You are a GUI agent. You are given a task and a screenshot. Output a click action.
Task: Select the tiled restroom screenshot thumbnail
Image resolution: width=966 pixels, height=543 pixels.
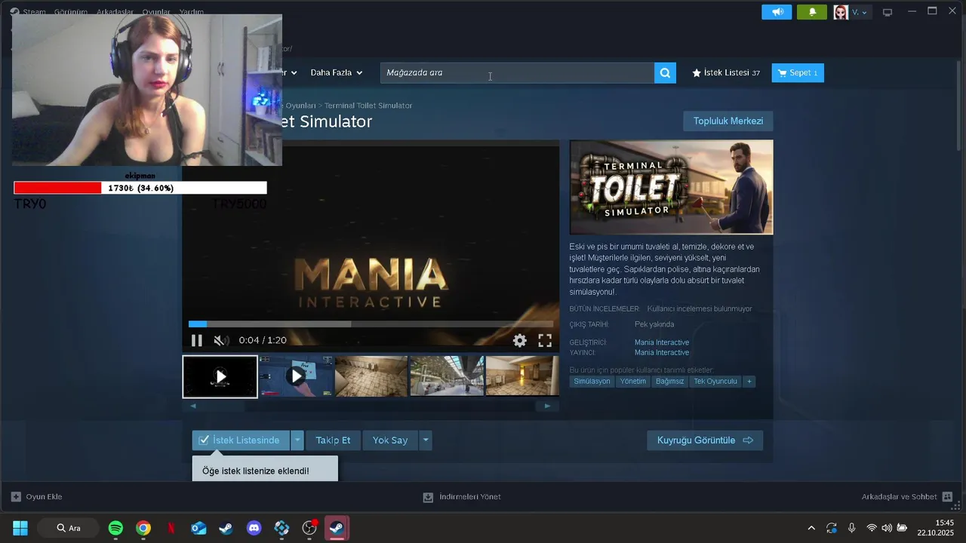click(x=371, y=376)
